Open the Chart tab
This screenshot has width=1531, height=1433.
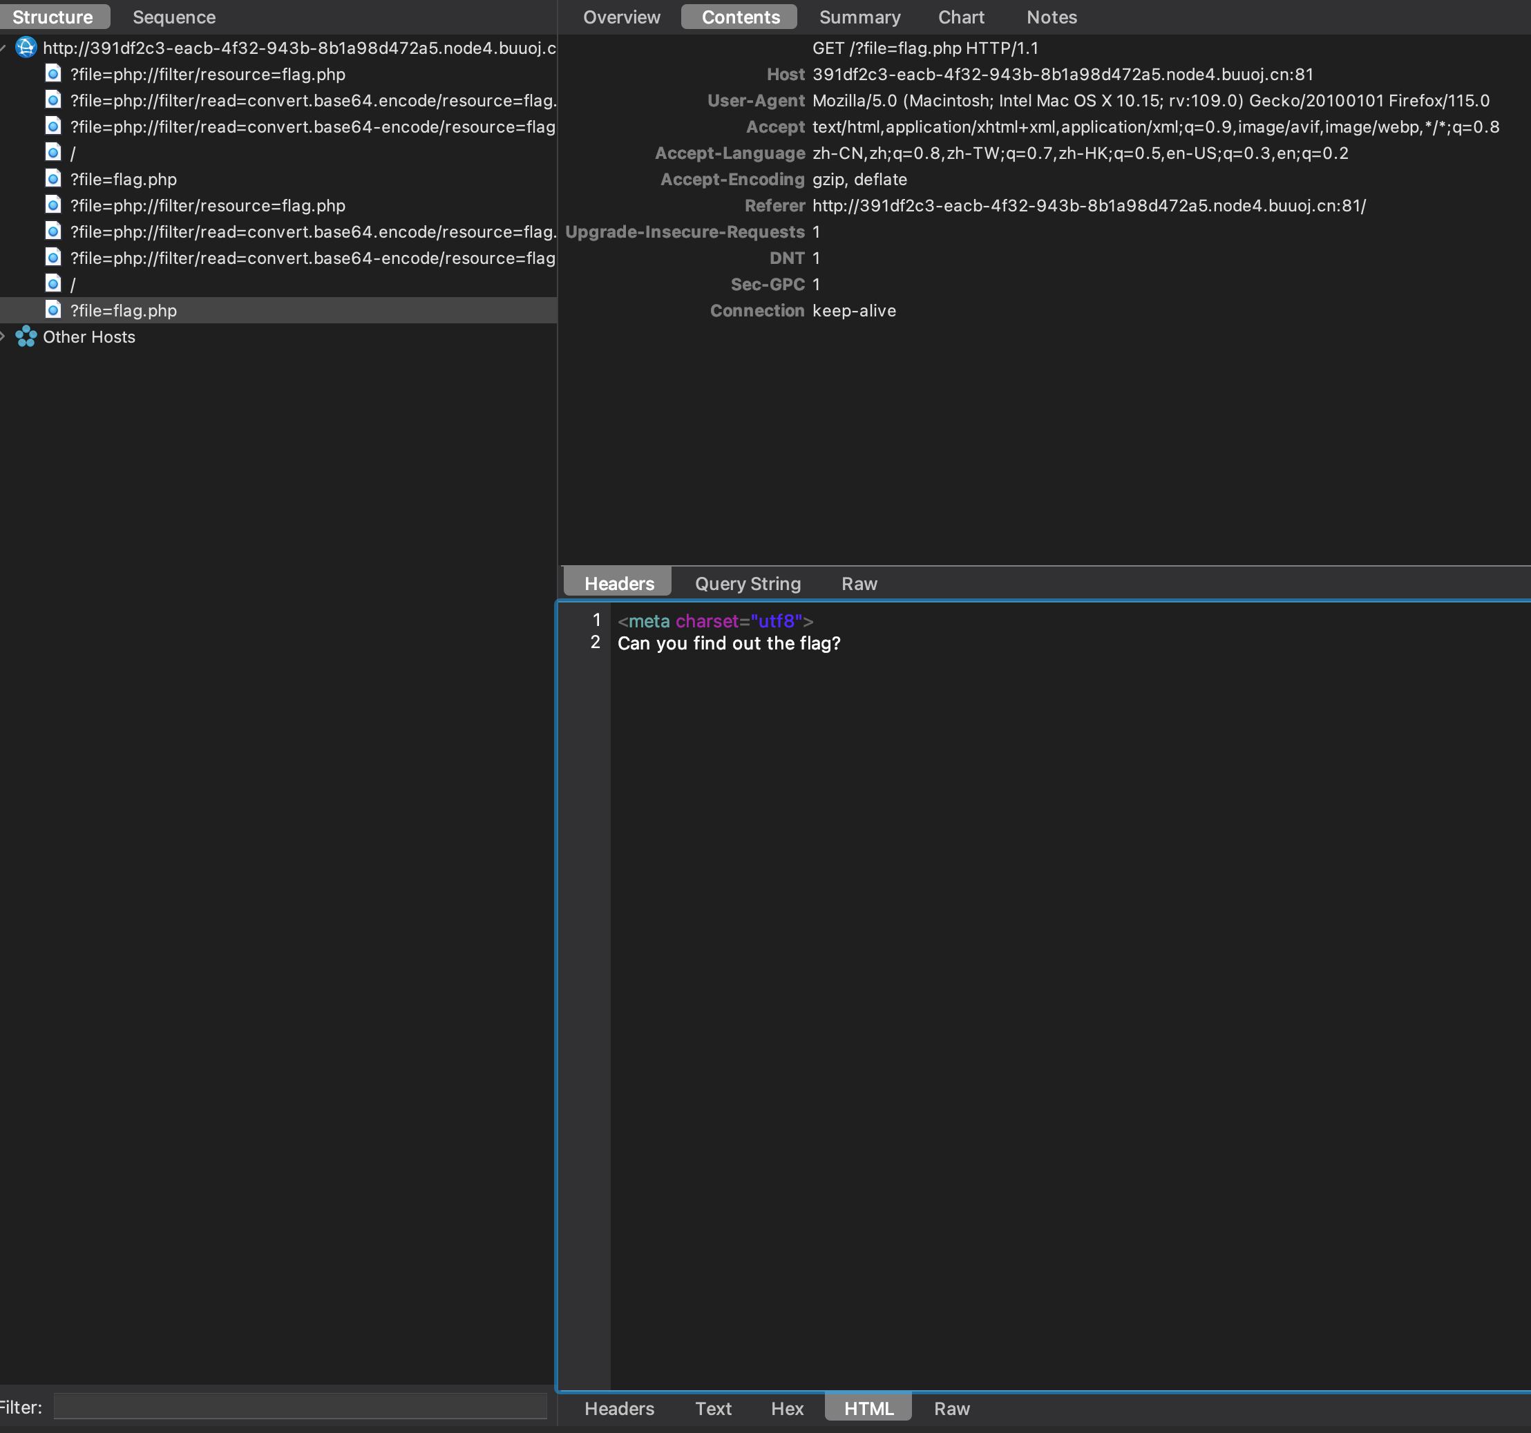click(x=960, y=17)
